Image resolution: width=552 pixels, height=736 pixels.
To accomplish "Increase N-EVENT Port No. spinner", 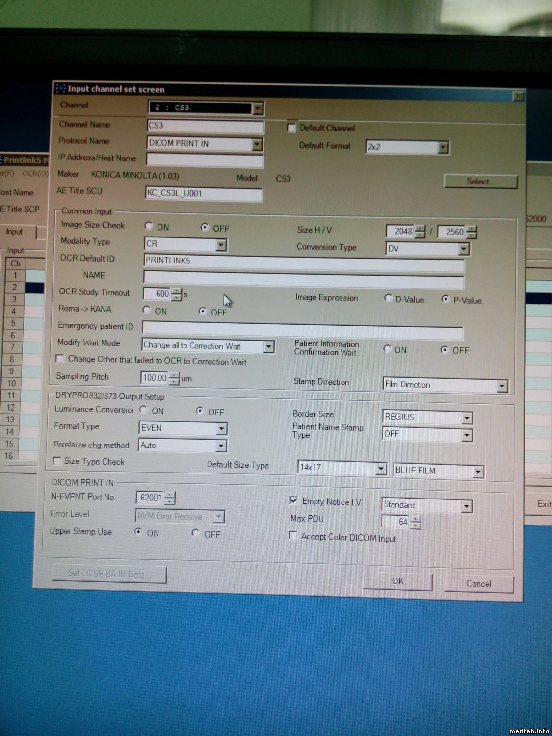I will click(x=170, y=495).
